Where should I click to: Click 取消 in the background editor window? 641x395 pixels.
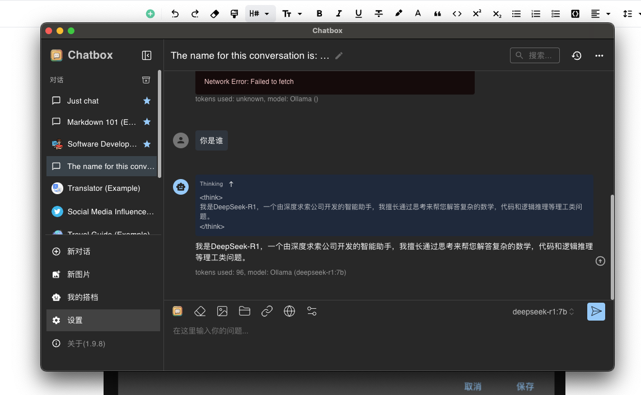(472, 387)
